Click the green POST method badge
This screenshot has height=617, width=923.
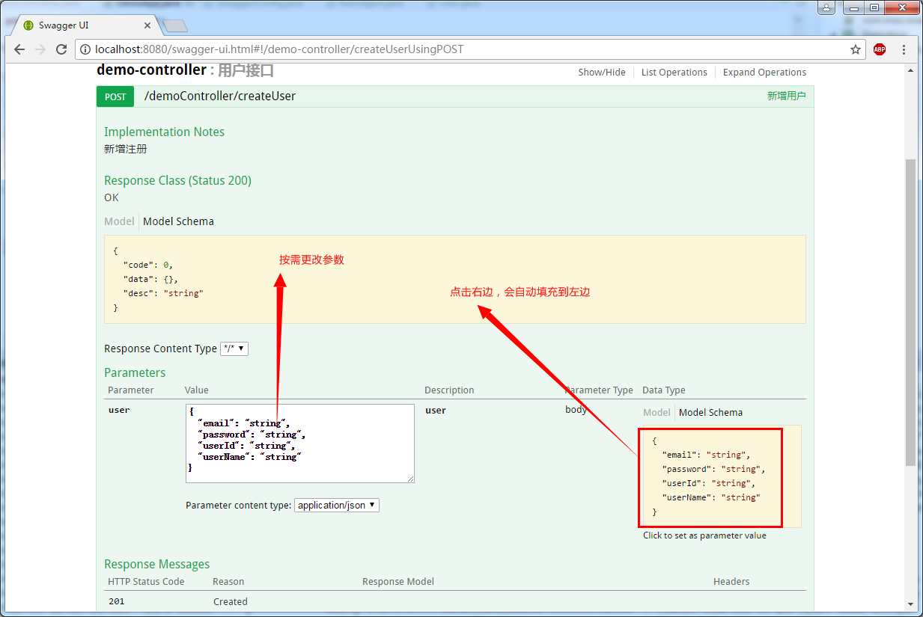(115, 96)
